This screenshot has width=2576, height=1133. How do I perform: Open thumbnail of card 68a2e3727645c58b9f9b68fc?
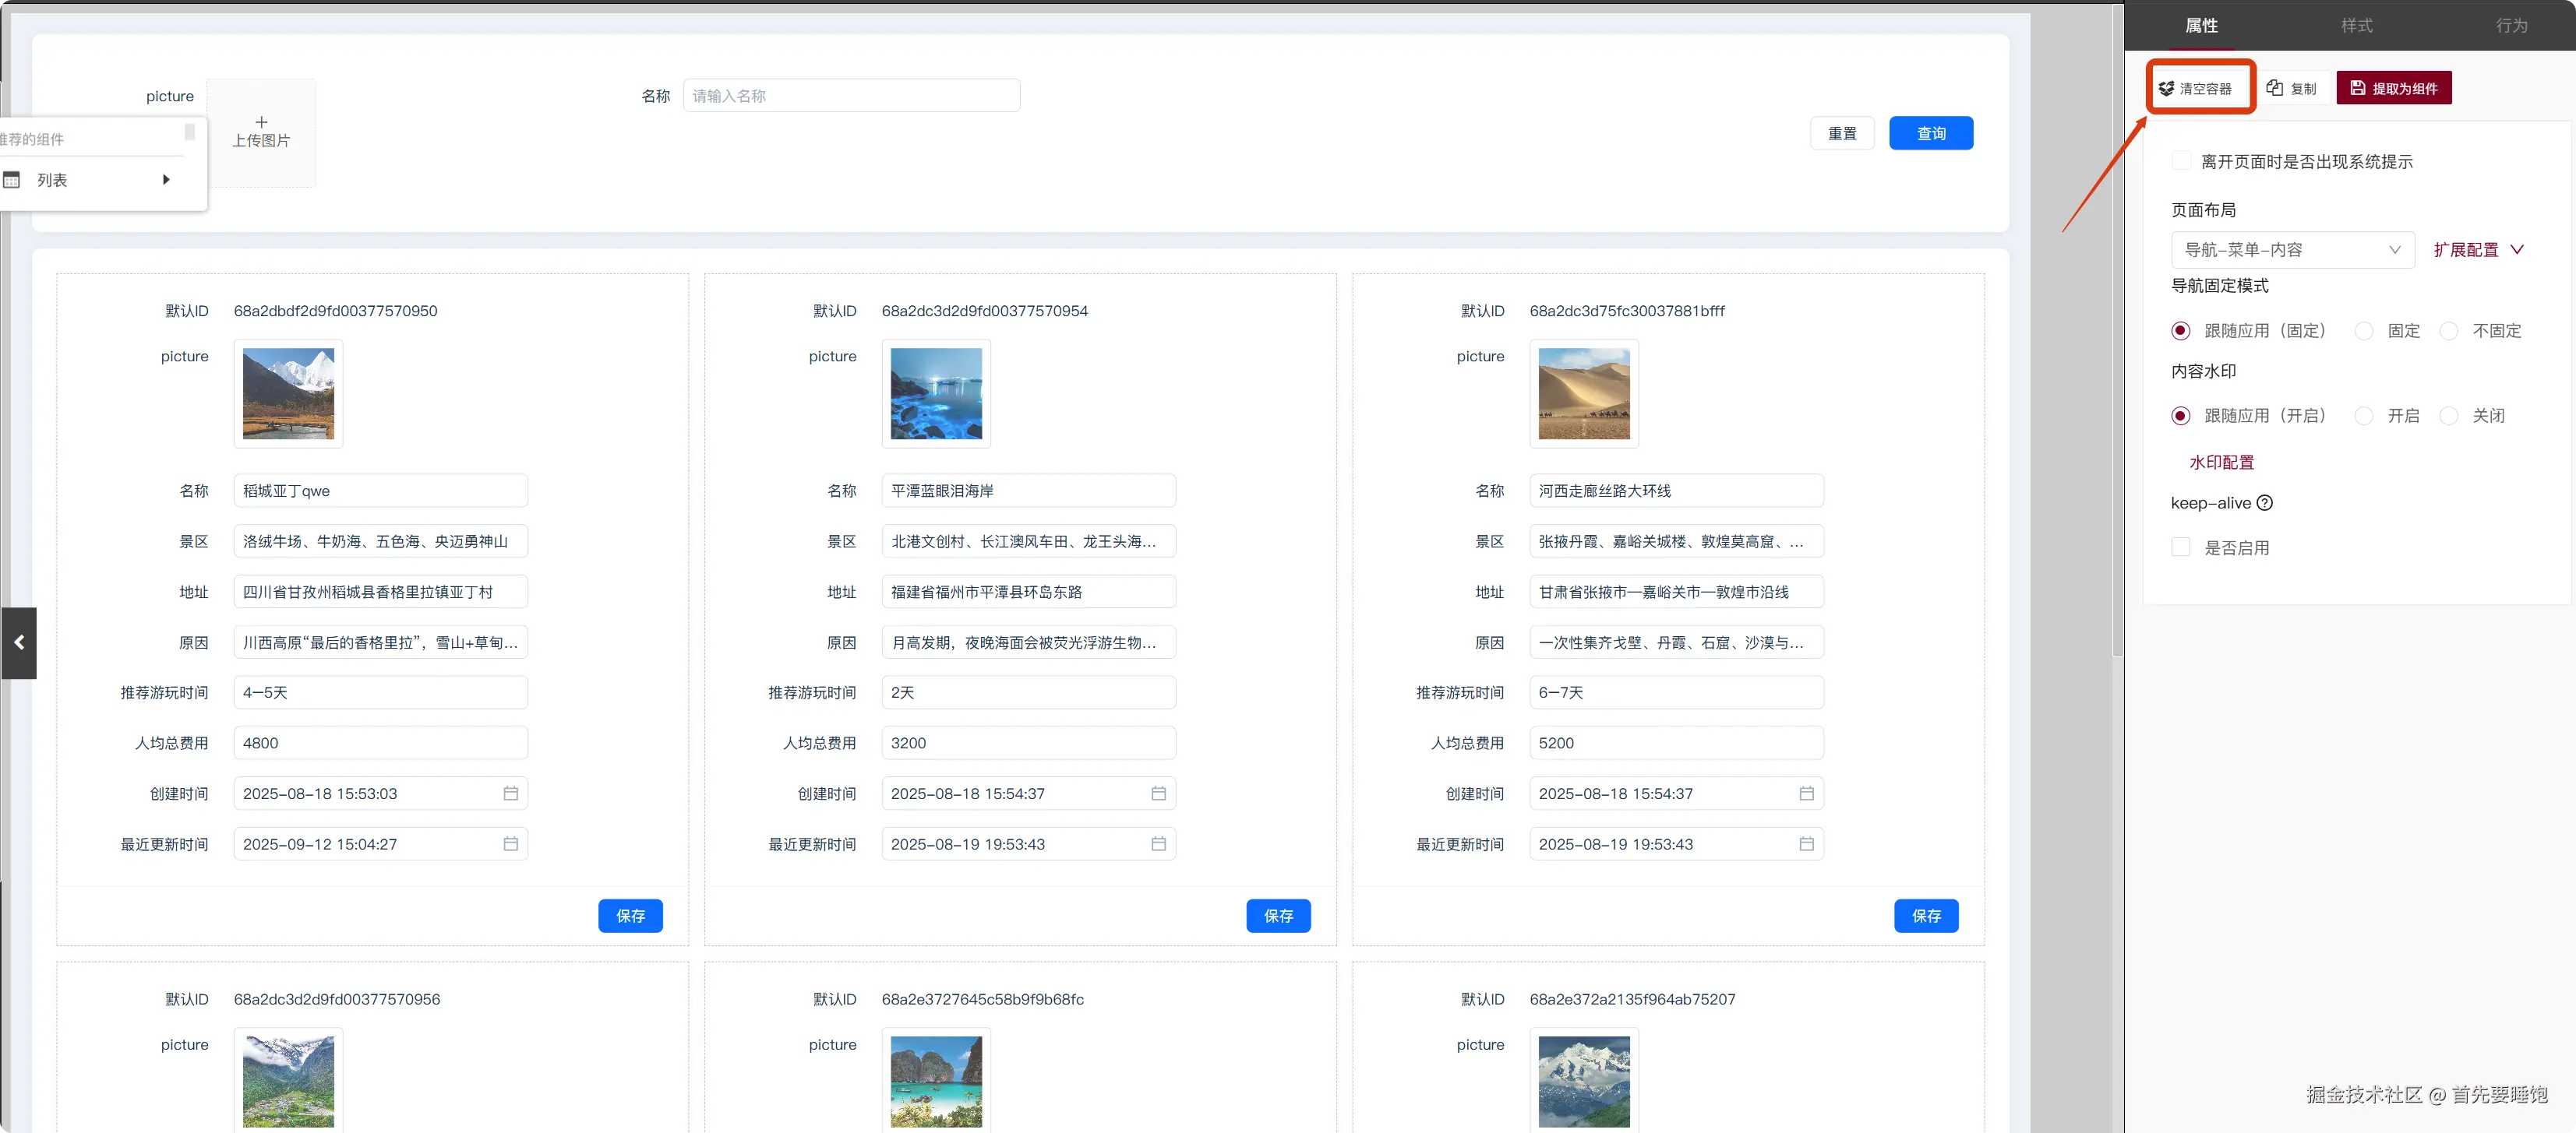[x=936, y=1081]
